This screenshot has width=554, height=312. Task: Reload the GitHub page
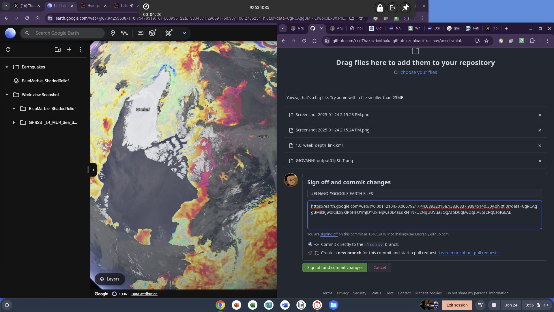pos(304,41)
